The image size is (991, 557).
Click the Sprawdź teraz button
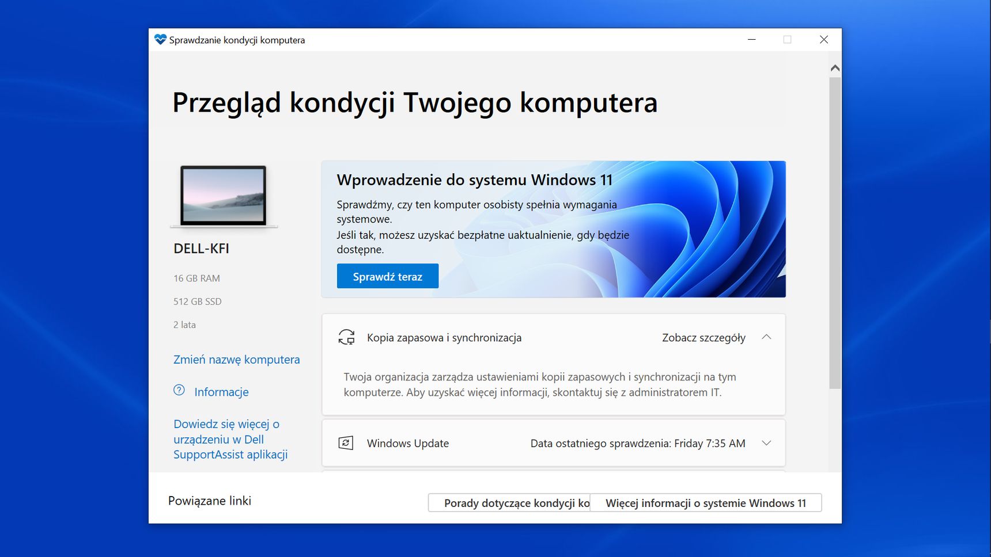(388, 276)
